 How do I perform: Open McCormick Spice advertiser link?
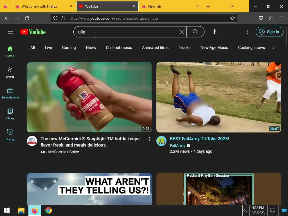click(x=64, y=152)
